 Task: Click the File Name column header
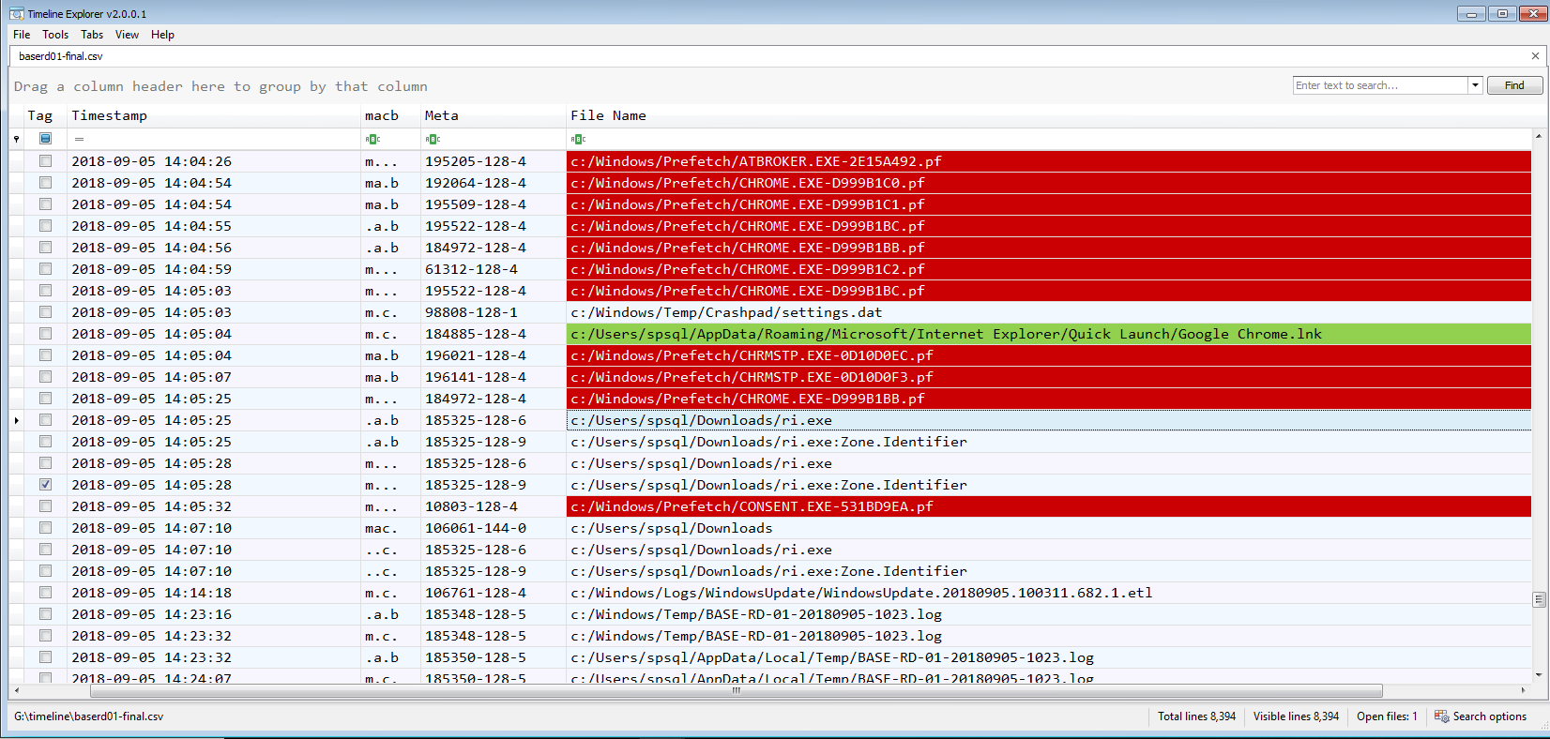coord(608,115)
